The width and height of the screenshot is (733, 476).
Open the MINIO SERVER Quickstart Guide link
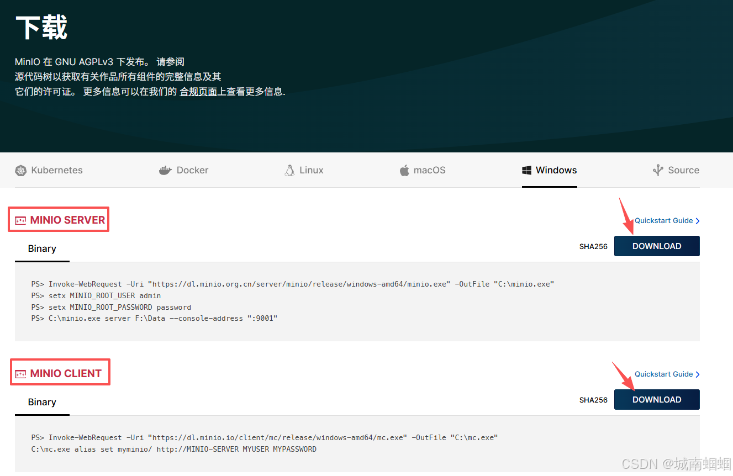(x=667, y=221)
